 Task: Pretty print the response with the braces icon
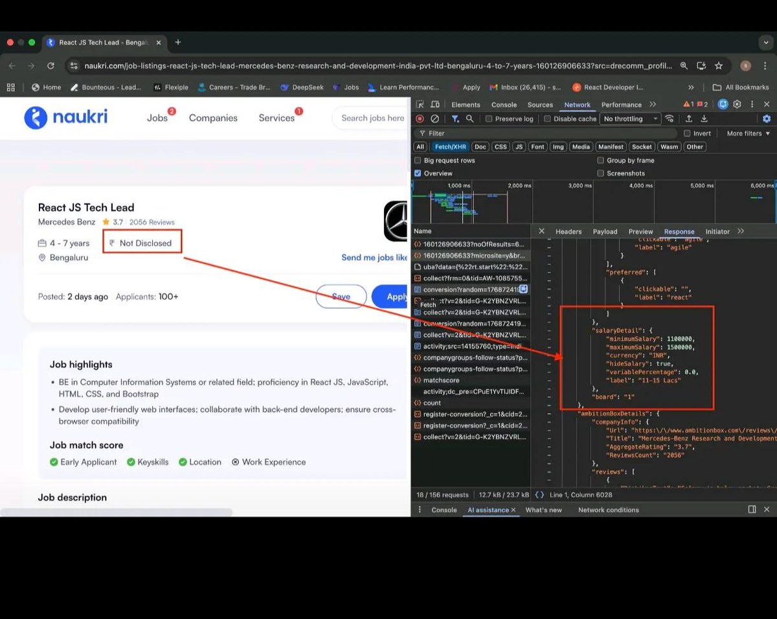[x=539, y=495]
